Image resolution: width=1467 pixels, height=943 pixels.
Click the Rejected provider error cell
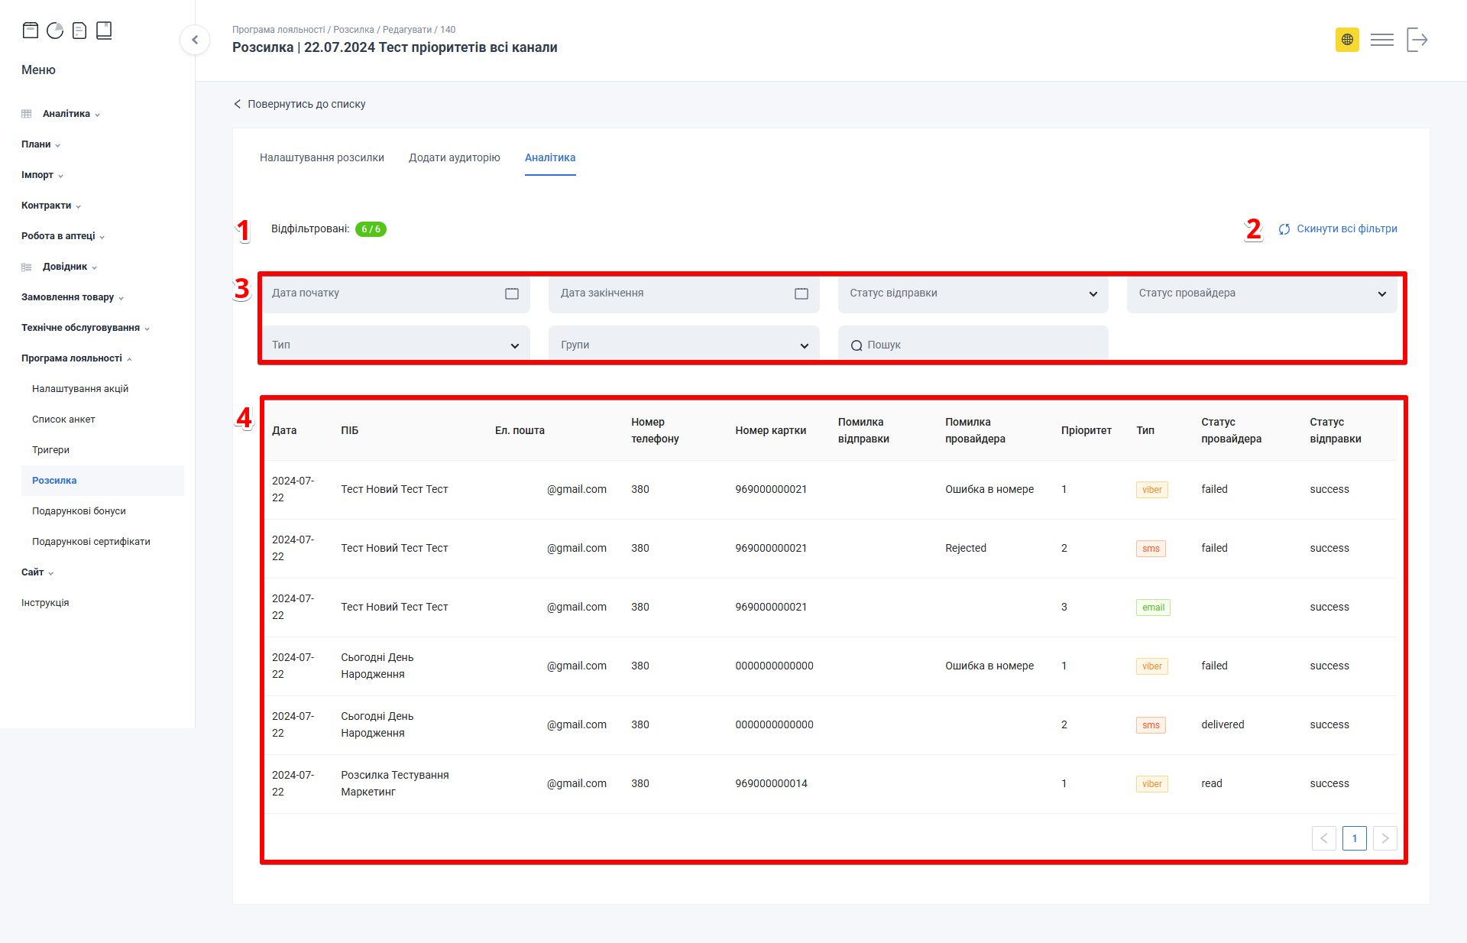click(x=966, y=548)
